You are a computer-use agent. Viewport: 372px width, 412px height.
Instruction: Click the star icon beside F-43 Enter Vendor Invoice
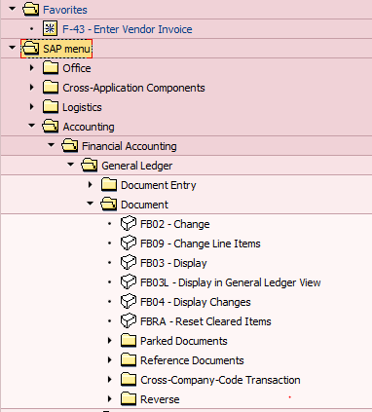(50, 29)
